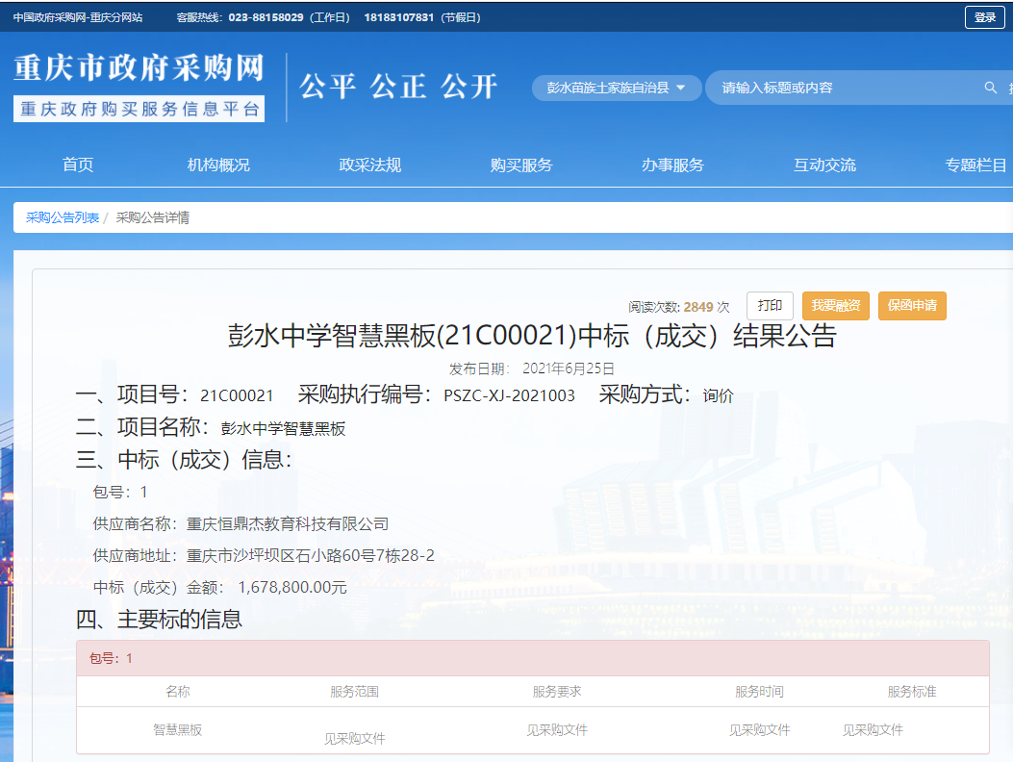
Task: Click the 重庆市政府采购网 site logo
Action: coord(139,69)
